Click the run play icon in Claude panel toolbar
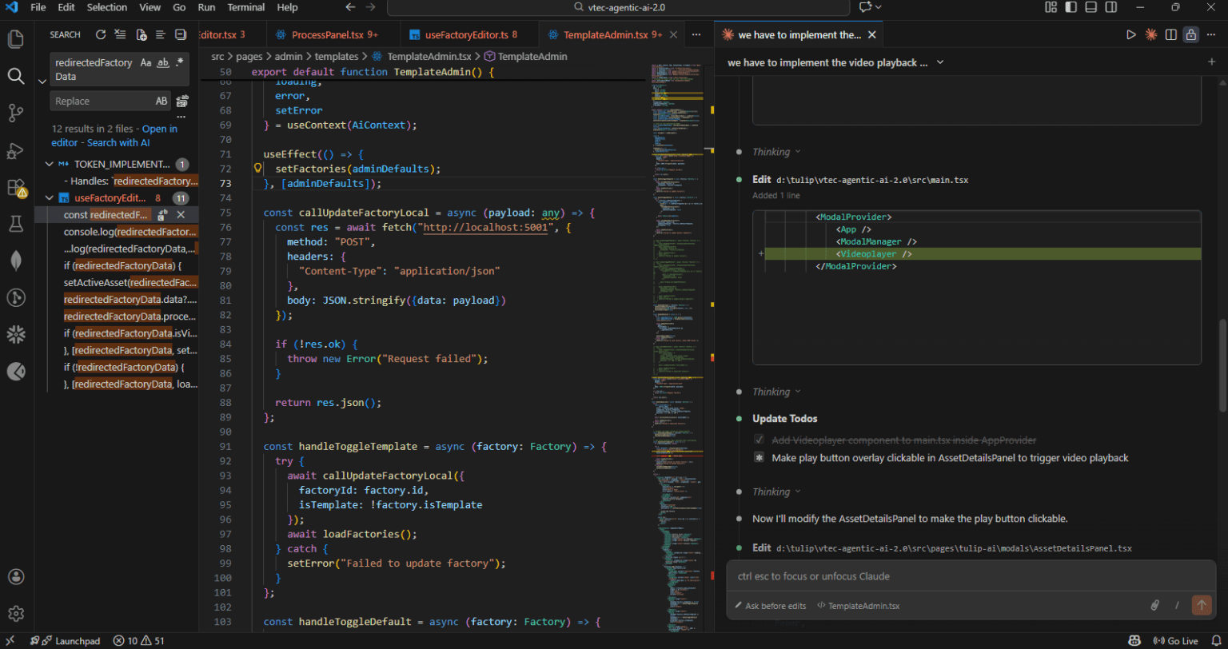Image resolution: width=1228 pixels, height=649 pixels. (x=1130, y=34)
